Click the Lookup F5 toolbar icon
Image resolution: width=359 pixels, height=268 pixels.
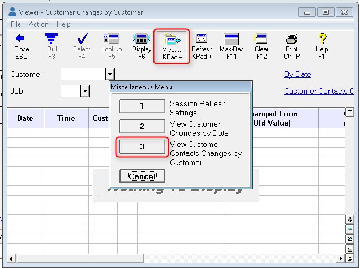pyautogui.click(x=112, y=40)
